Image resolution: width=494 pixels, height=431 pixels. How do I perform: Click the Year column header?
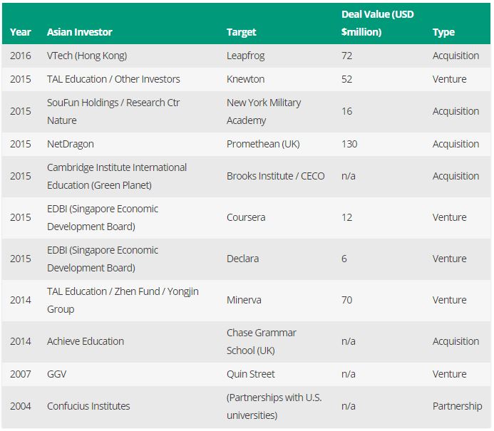coord(21,32)
